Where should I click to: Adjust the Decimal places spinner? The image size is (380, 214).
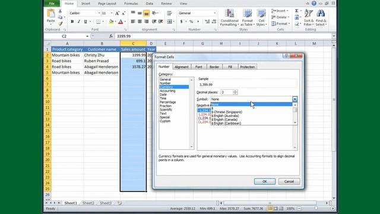click(235, 92)
